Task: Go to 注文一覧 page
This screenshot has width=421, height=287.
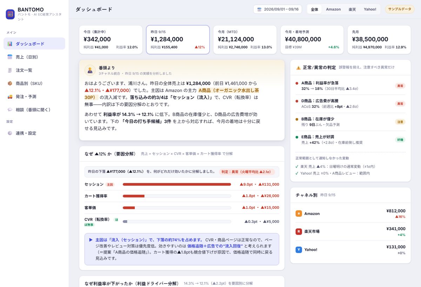Action: (x=34, y=70)
